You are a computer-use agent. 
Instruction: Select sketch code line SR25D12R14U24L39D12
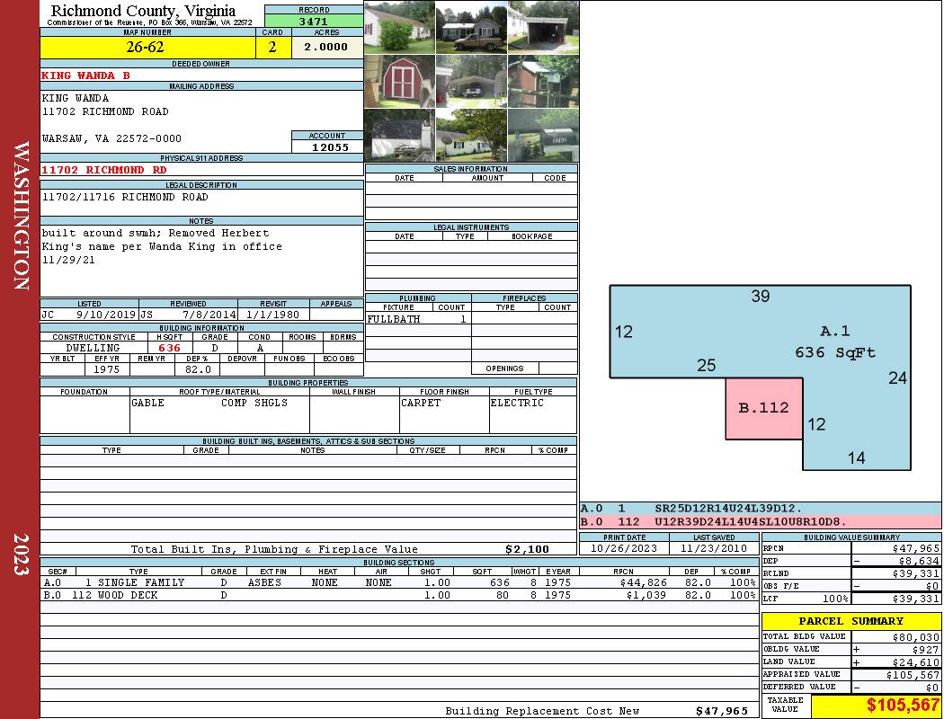[x=728, y=509]
